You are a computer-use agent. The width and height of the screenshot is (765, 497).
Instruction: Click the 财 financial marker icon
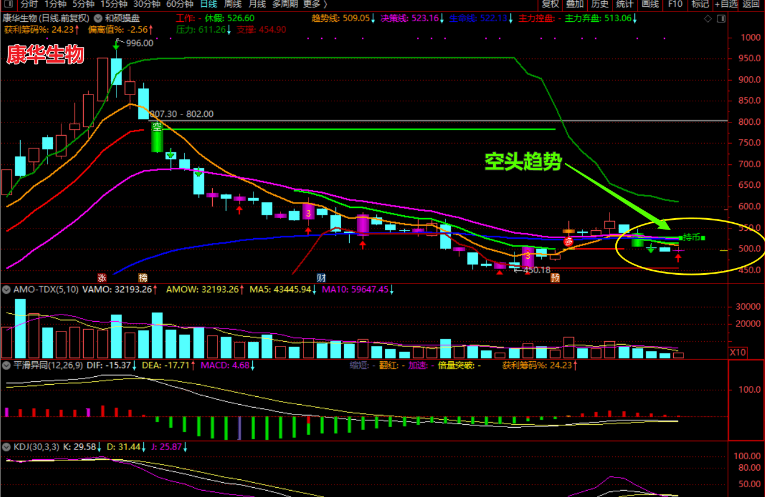(x=322, y=278)
